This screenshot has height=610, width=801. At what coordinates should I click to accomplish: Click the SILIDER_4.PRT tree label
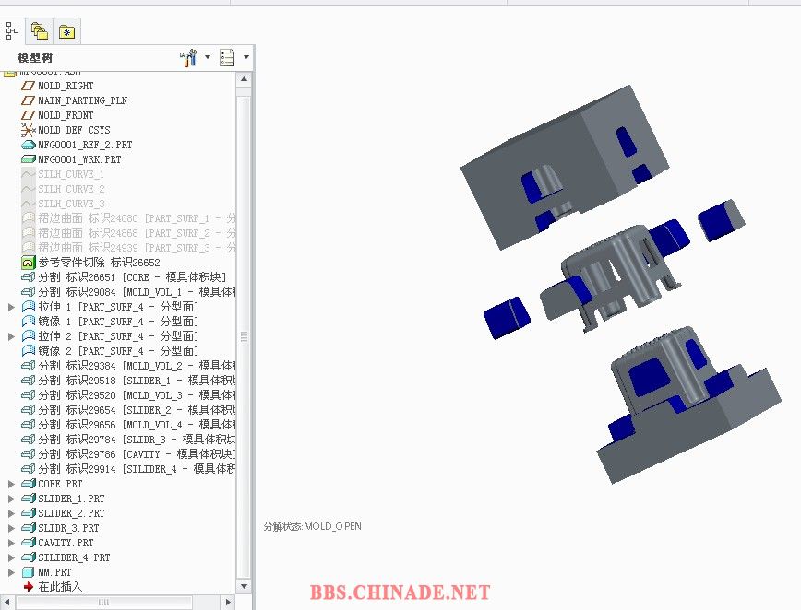click(74, 557)
